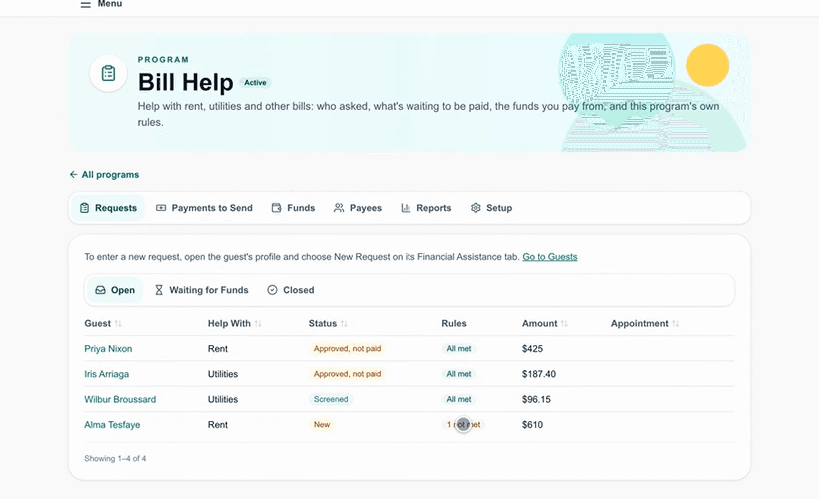Open Wilbur Broussard's guest profile

120,399
